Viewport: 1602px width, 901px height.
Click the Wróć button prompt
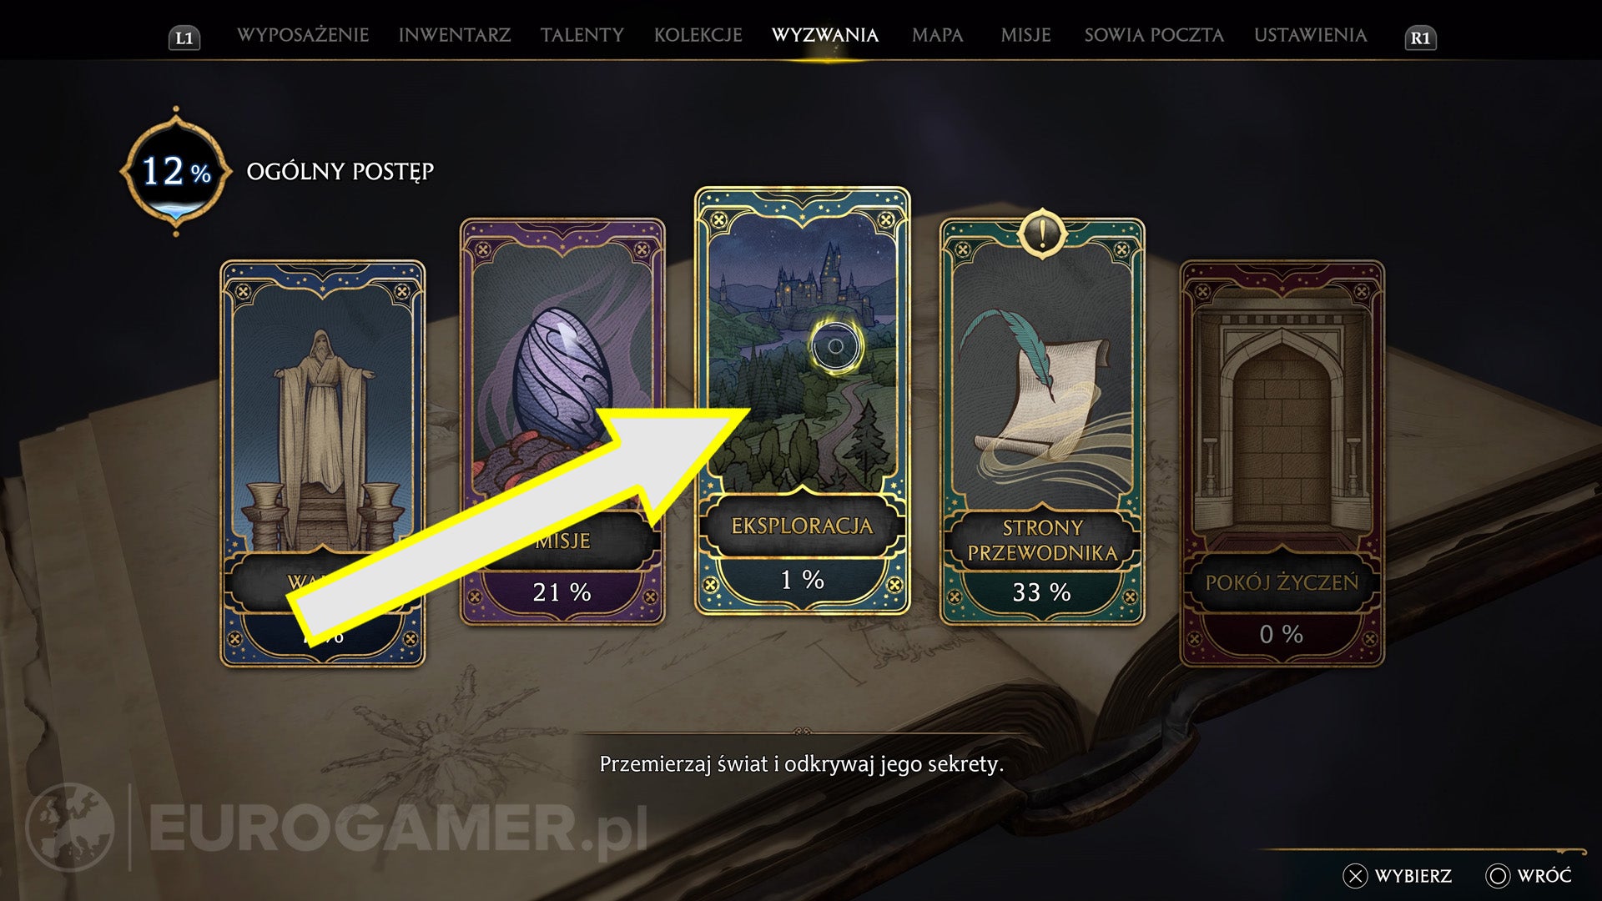click(1529, 876)
